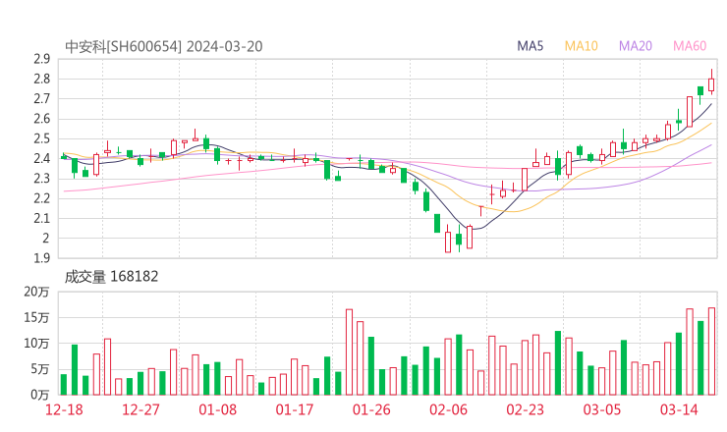Click the last red candlestick near 2.8
The height and width of the screenshot is (432, 727).
click(711, 84)
